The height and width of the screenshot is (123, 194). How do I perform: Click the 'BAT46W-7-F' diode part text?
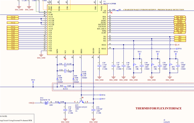point(45,100)
